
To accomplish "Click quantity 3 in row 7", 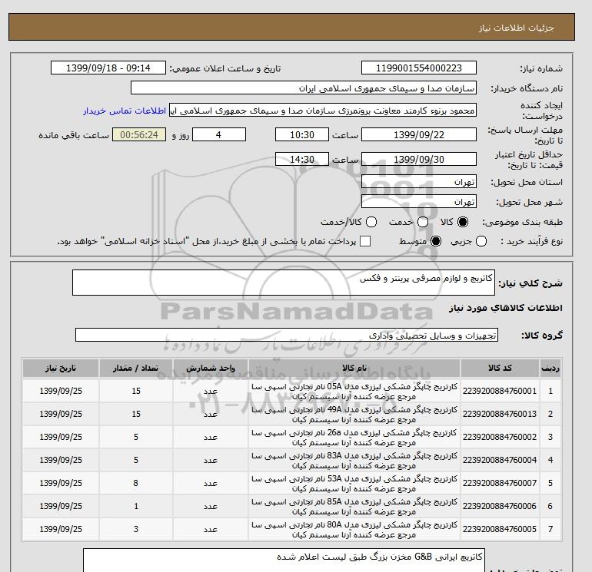I will pos(136,529).
